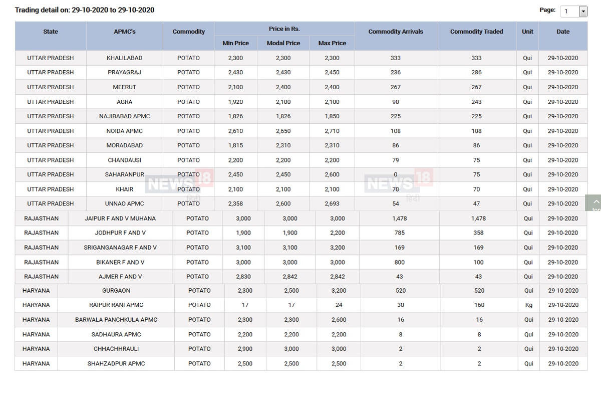
Task: Click Jaipur's commodity arrivals value 1,478
Action: point(400,219)
